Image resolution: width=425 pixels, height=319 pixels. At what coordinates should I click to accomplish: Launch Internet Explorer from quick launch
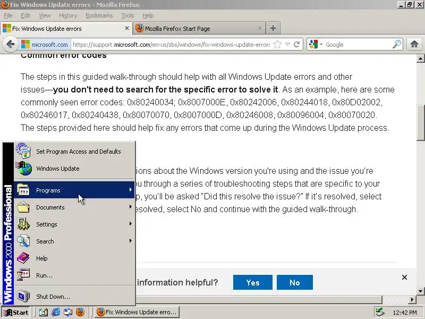tap(56, 312)
